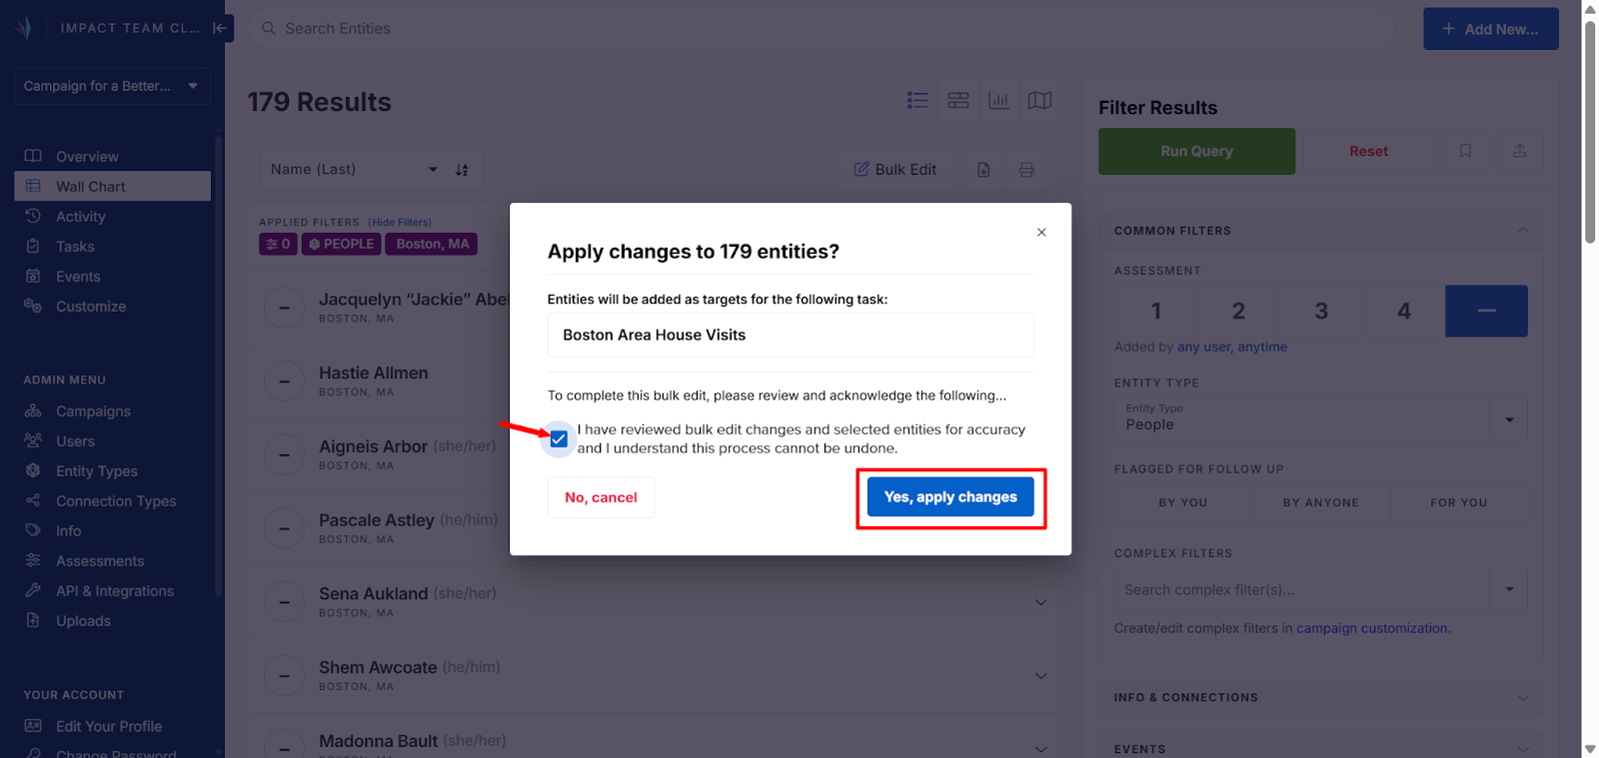The width and height of the screenshot is (1599, 758).
Task: Open the Name (Last) sort dropdown
Action: 354,170
